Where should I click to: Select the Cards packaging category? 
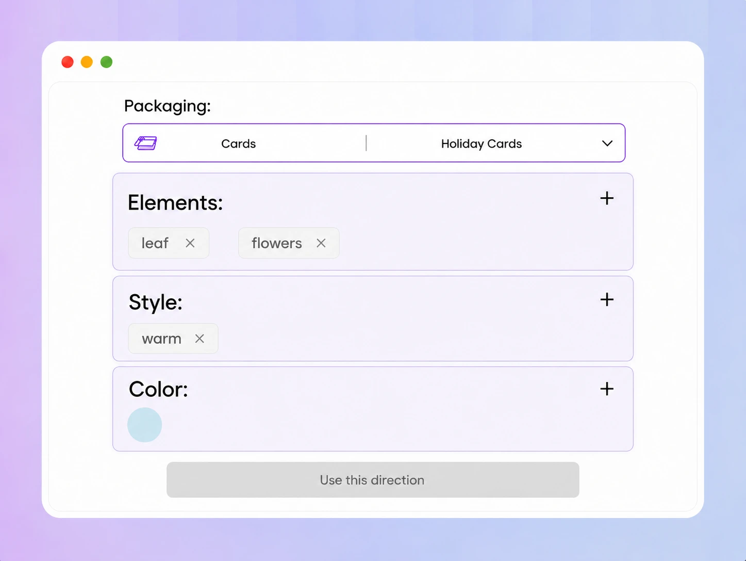pyautogui.click(x=238, y=143)
